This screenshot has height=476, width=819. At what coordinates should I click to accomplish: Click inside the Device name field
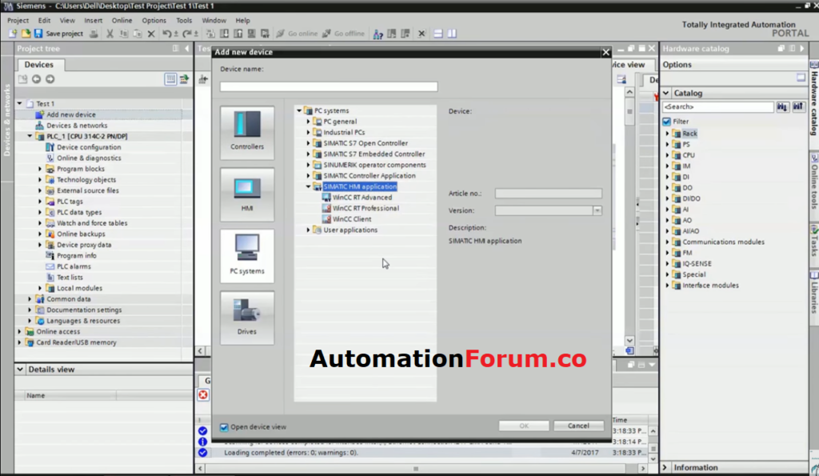(x=328, y=86)
